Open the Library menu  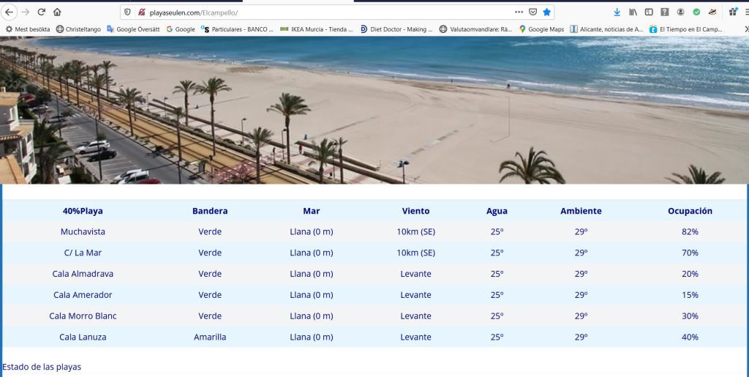click(633, 12)
